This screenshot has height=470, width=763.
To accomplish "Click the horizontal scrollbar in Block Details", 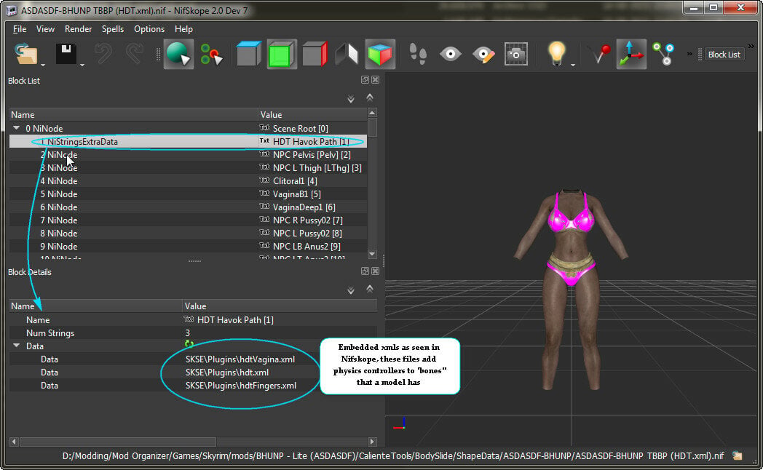I will [x=118, y=442].
